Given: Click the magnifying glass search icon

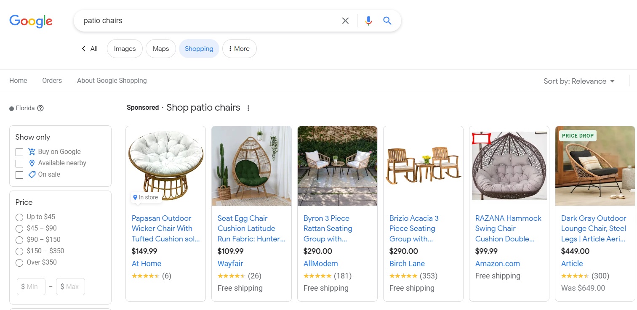Looking at the screenshot, I should coord(387,21).
